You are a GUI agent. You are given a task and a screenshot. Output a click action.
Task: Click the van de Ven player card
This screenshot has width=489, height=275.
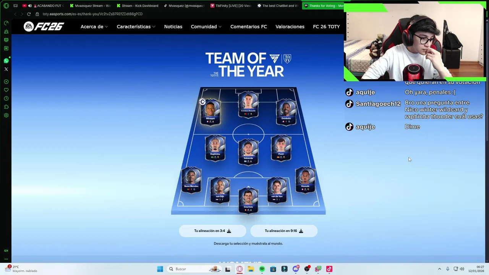(277, 190)
